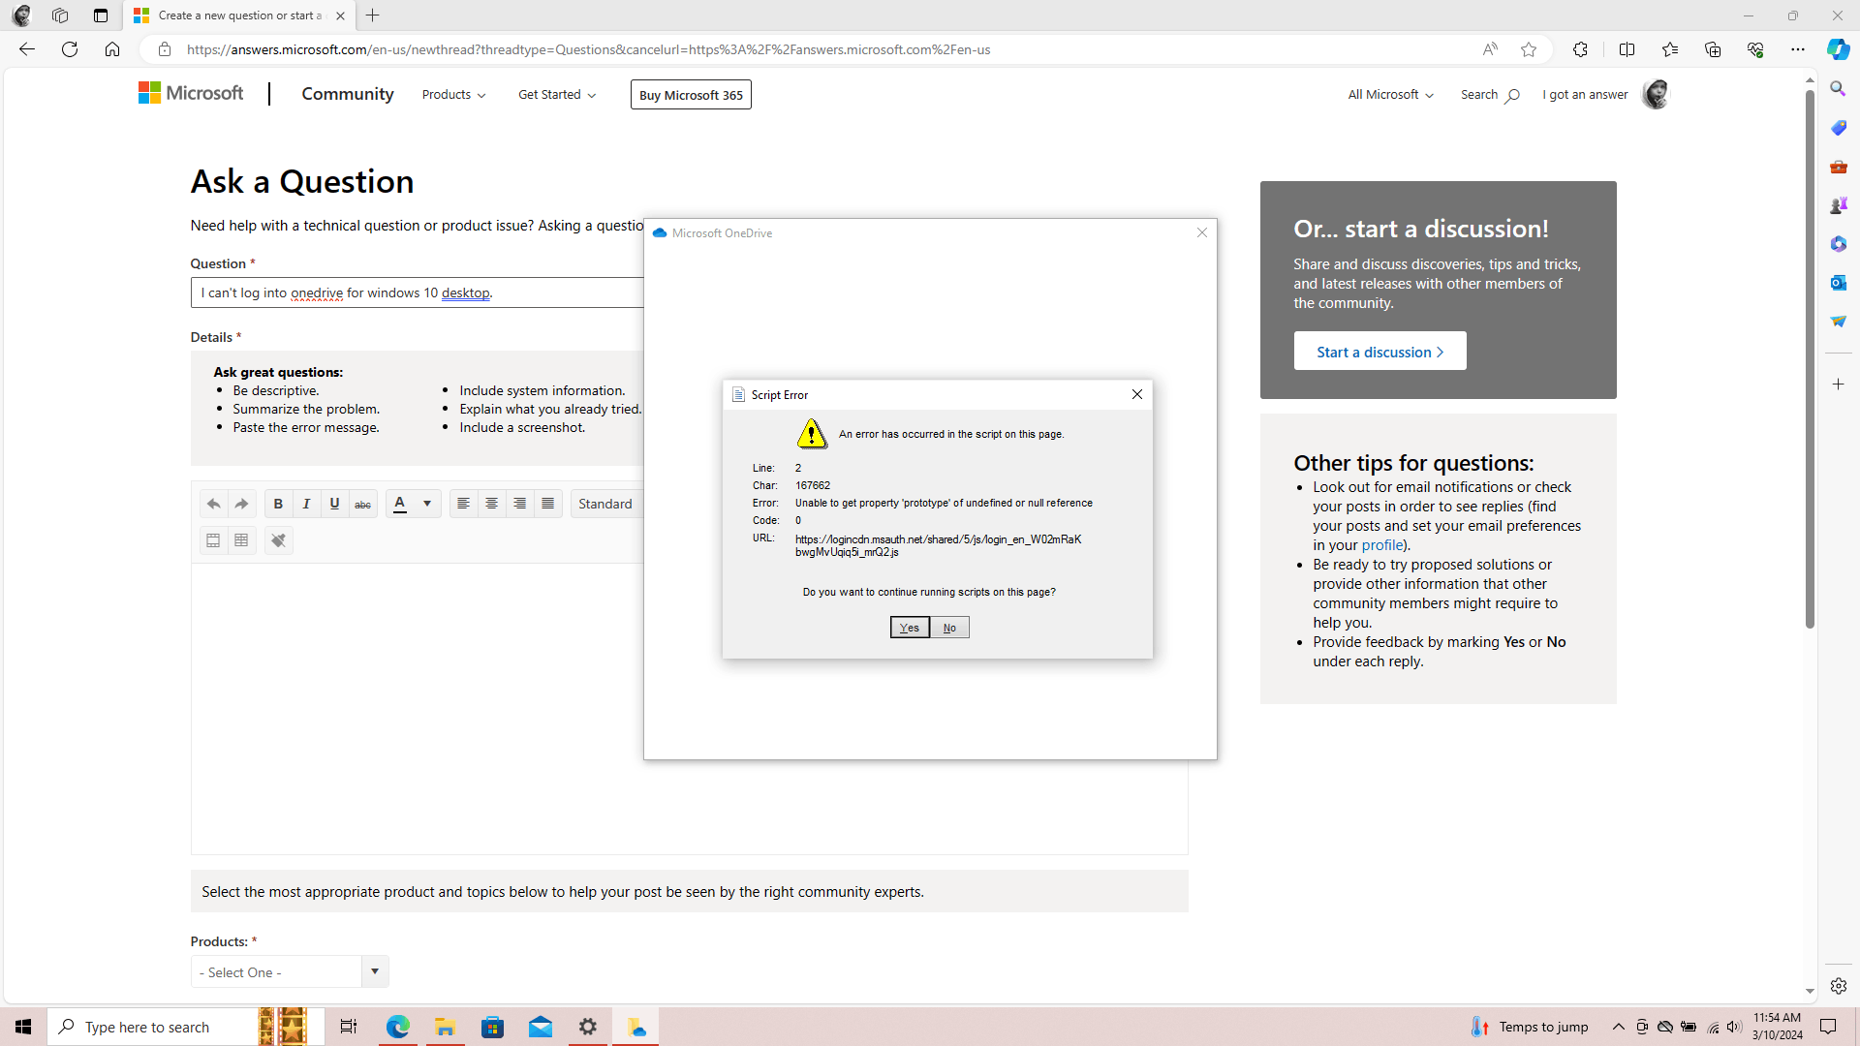Open Edge Extensions puzzle icon
The height and width of the screenshot is (1046, 1860).
1580,49
